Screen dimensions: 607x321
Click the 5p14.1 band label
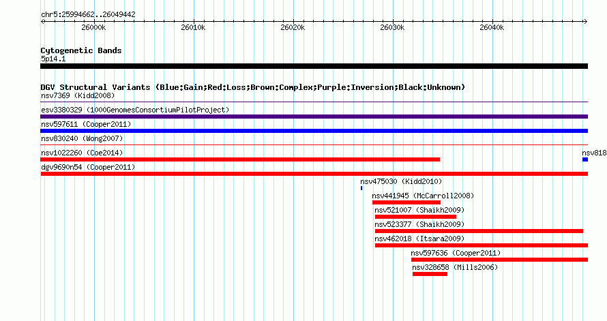pyautogui.click(x=53, y=59)
